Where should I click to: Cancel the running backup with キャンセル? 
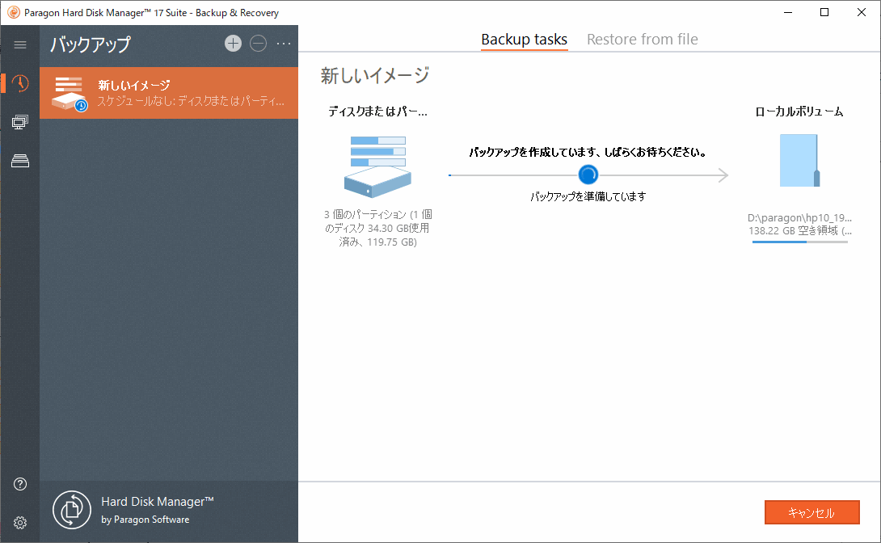coord(811,512)
